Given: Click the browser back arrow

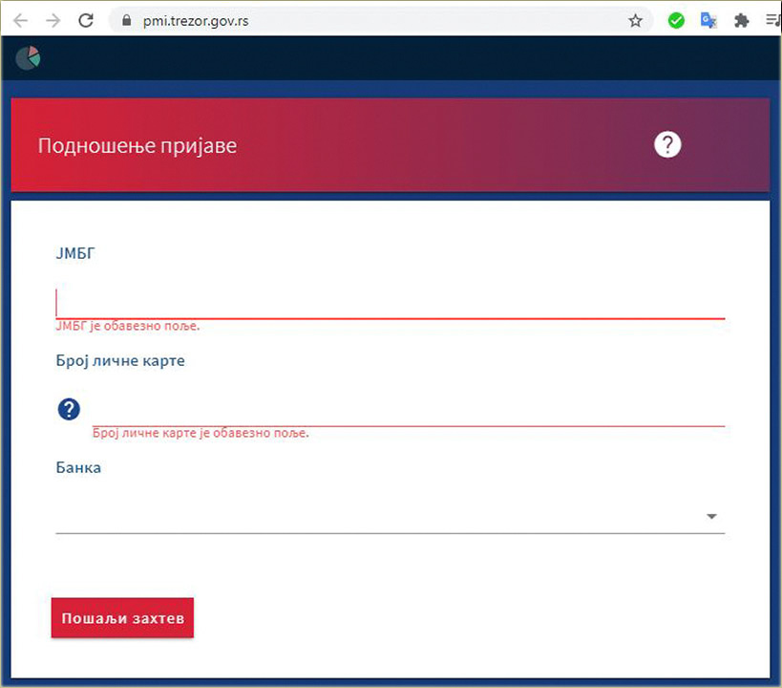Looking at the screenshot, I should [x=20, y=20].
